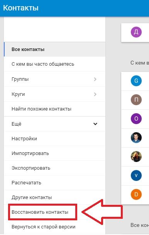Select the blue G contact avatar
Image resolution: width=149 pixels, height=235 pixels.
coord(136,81)
